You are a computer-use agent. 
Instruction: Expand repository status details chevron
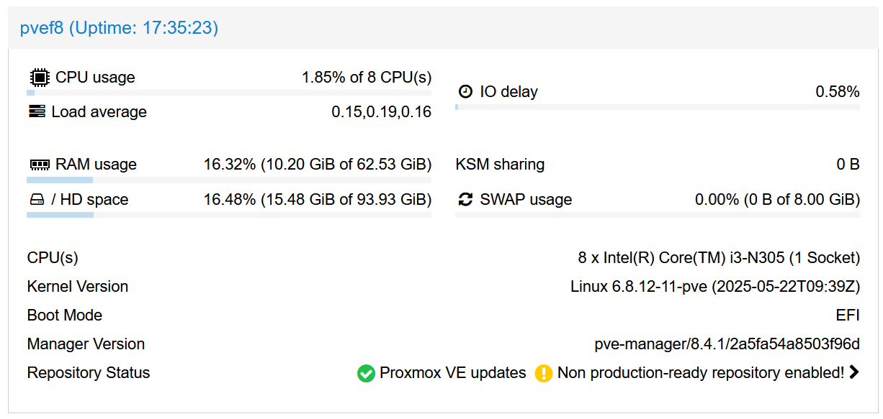(854, 372)
